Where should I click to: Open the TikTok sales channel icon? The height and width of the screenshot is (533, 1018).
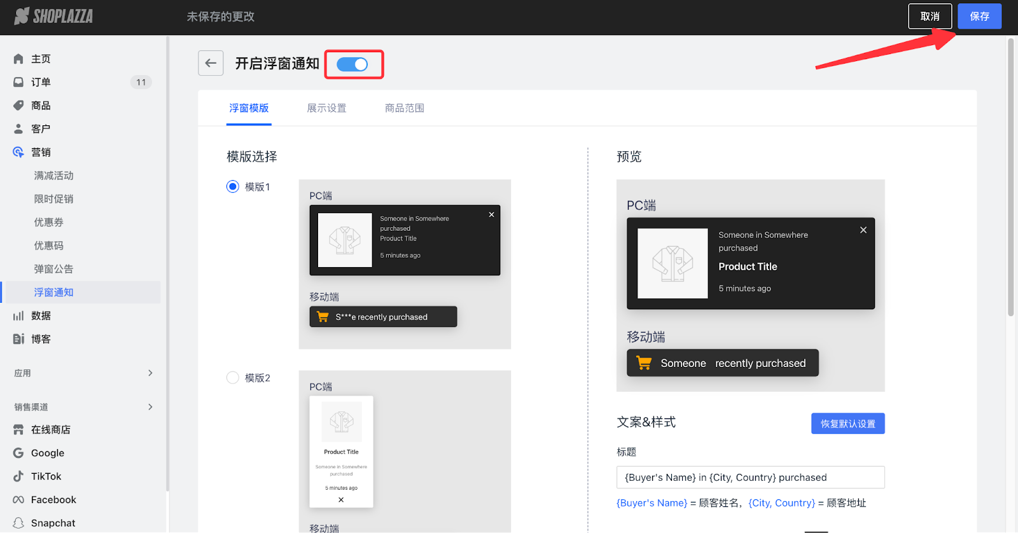(18, 476)
